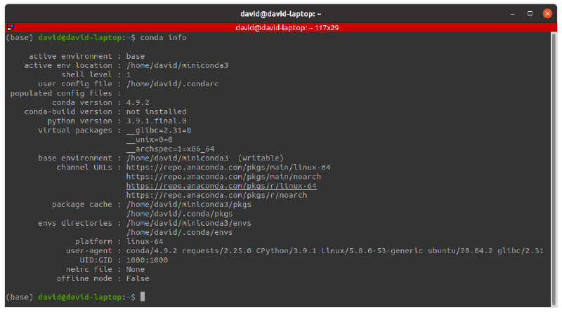Open the underlined pkgs/r/linux-64 URL

click(x=221, y=186)
